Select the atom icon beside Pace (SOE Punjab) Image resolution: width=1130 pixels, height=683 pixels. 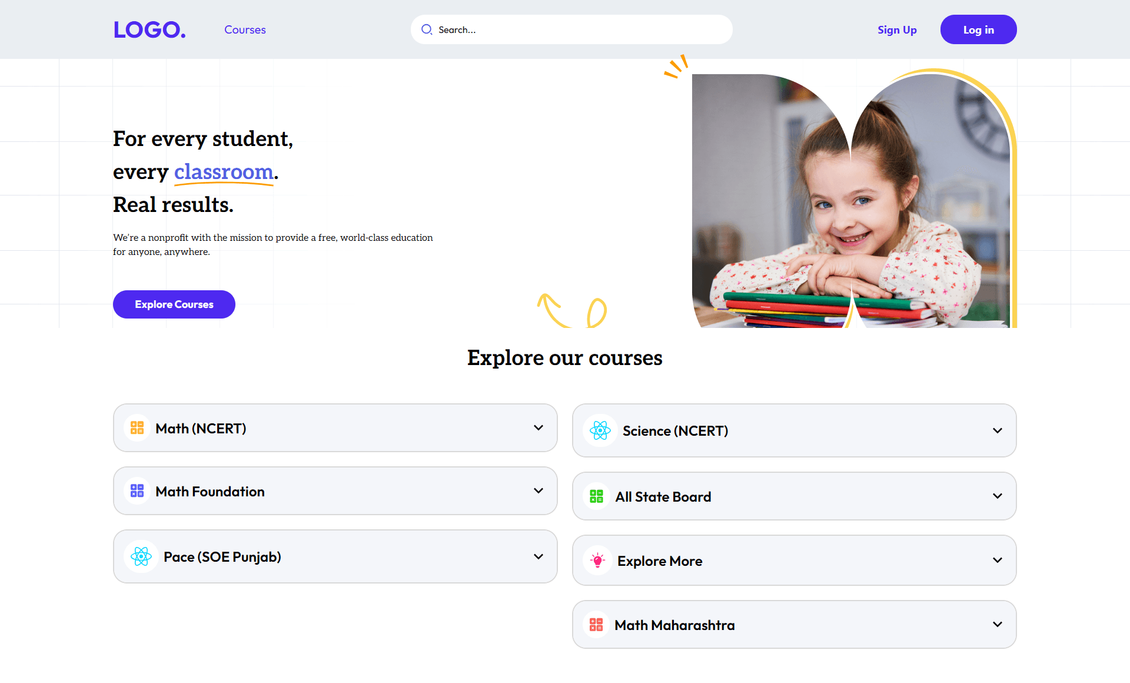click(x=141, y=556)
